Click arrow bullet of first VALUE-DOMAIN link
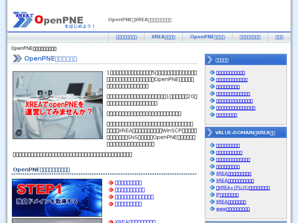298x223 pixels. coord(212,145)
